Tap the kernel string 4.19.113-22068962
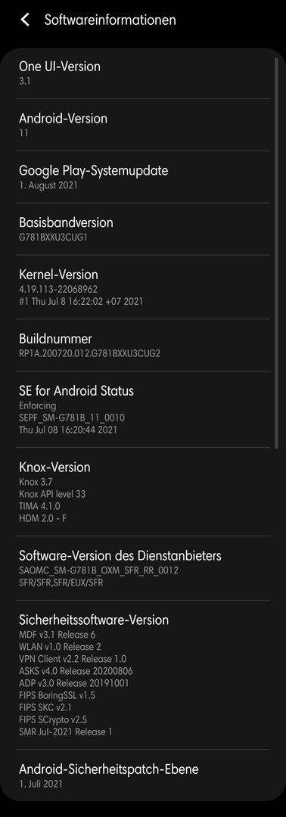The height and width of the screenshot is (817, 286). click(58, 289)
